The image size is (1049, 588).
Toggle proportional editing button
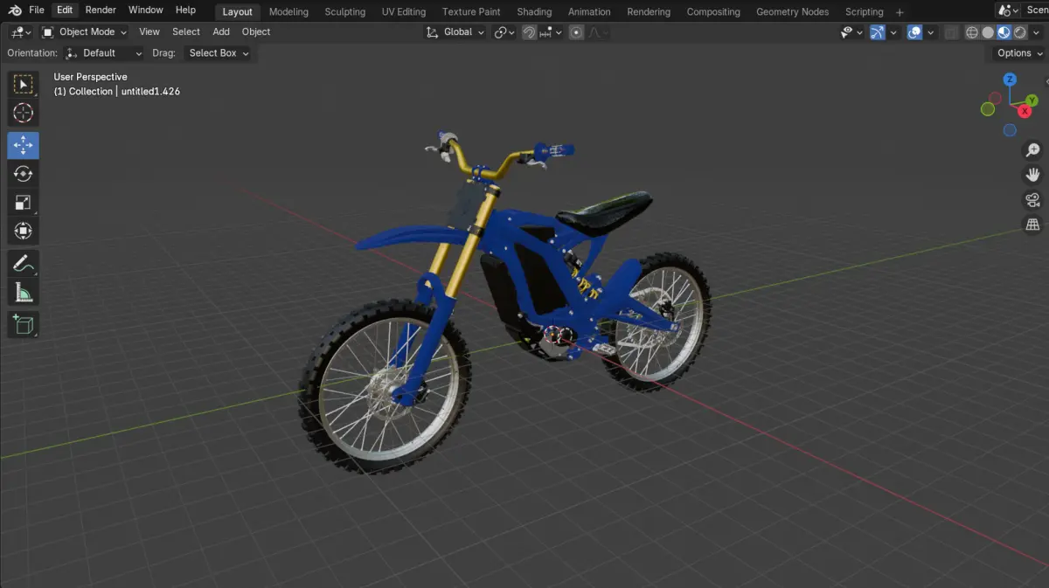point(576,32)
